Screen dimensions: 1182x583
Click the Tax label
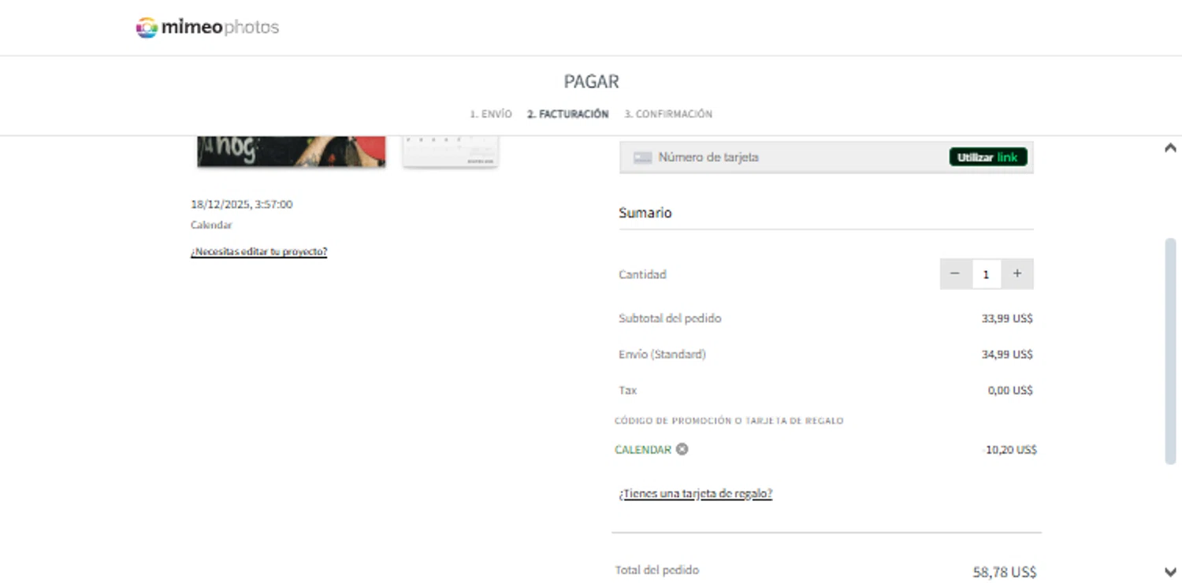coord(627,391)
